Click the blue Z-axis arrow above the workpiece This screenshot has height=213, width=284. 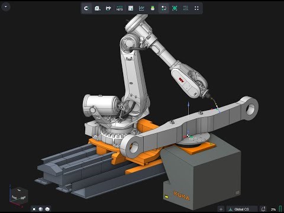coord(189,109)
